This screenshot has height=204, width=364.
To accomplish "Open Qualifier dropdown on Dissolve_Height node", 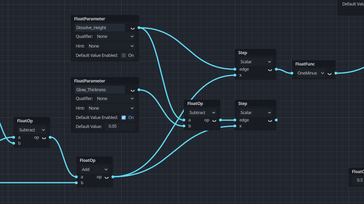I will [x=115, y=37].
